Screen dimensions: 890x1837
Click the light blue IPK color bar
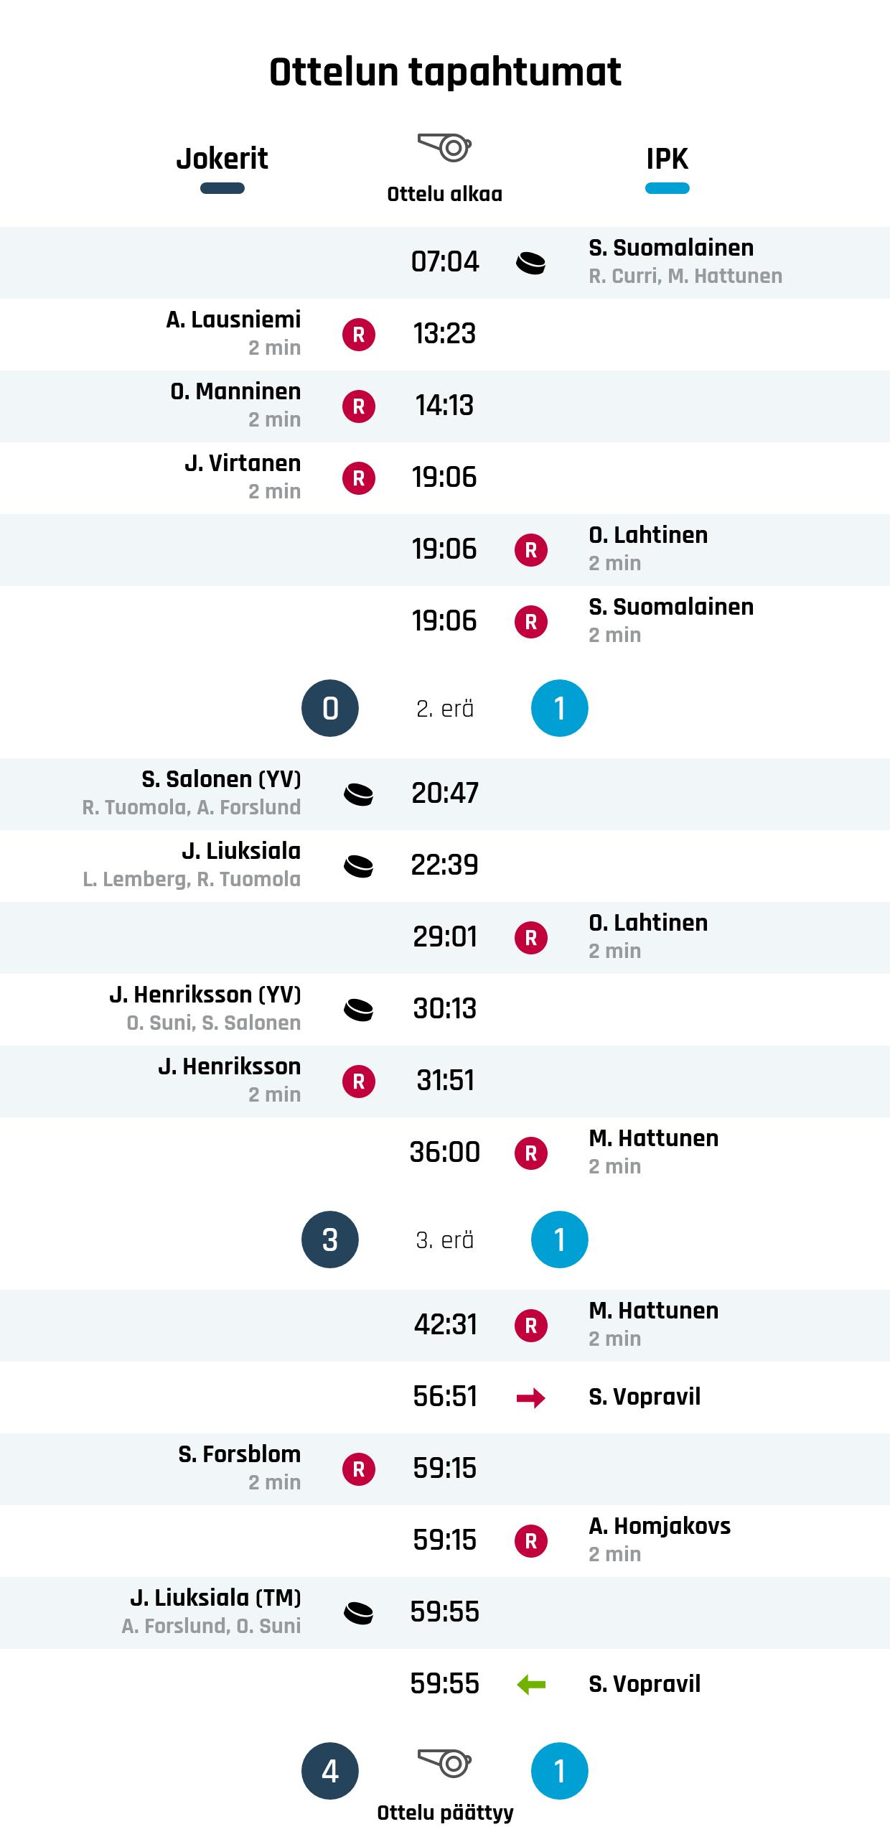tap(667, 189)
